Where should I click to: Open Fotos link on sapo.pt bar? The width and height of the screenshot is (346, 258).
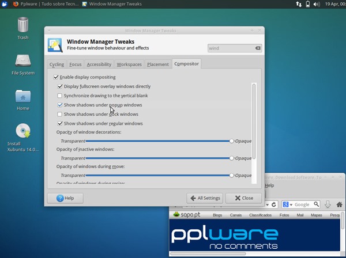tap(284, 215)
